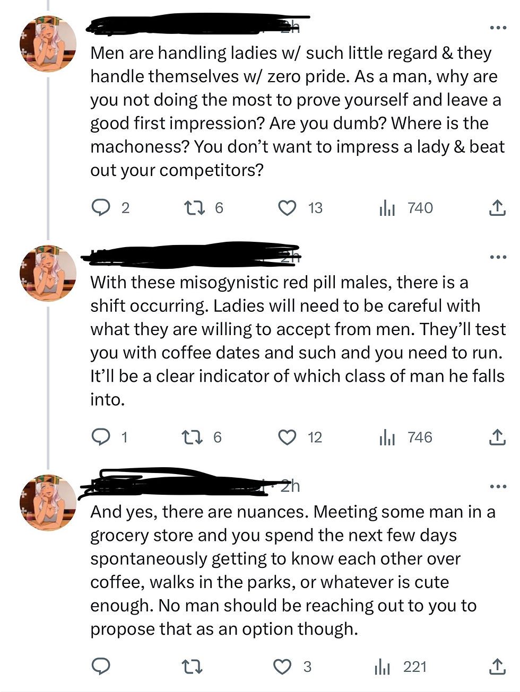Like the tweet with 13 likes
The width and height of the screenshot is (520, 692).
coord(288,208)
